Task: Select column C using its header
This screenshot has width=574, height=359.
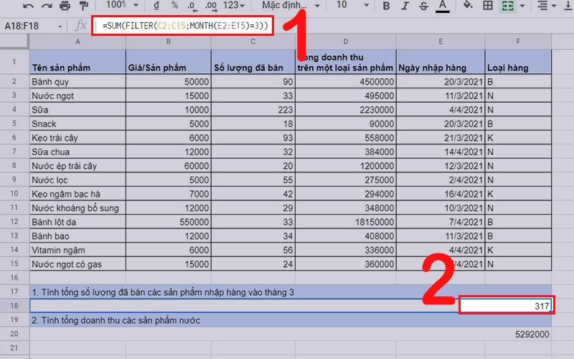Action: (x=253, y=42)
